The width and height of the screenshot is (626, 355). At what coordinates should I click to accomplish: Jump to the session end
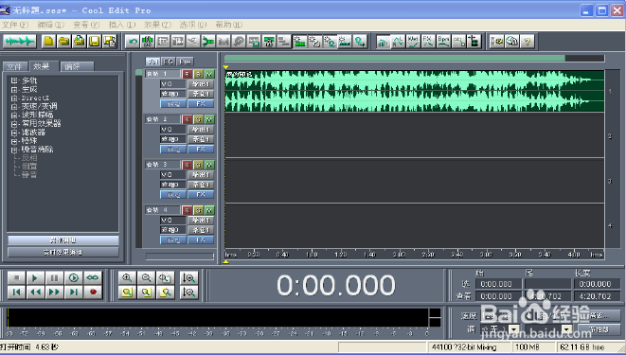click(x=74, y=293)
